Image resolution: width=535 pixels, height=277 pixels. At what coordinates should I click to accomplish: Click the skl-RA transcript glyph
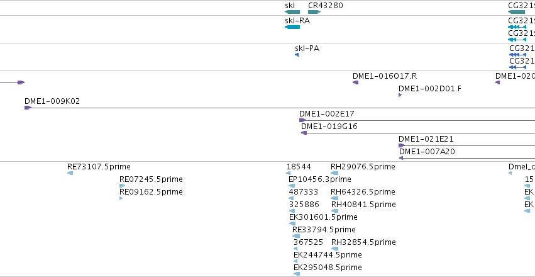[x=292, y=27]
